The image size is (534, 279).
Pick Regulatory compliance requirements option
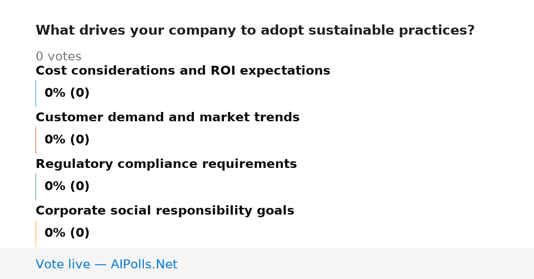coord(166,164)
